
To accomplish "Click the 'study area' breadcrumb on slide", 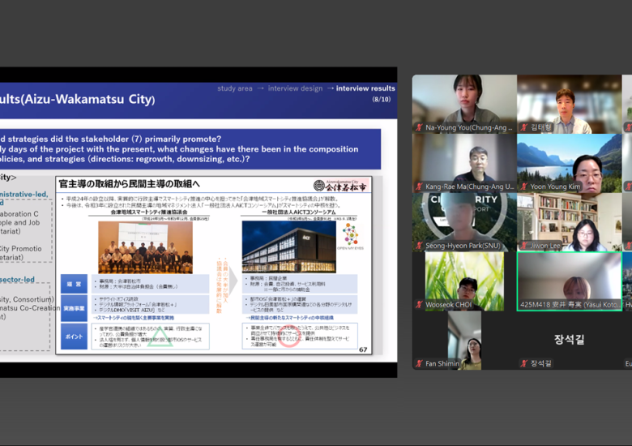I will (235, 88).
